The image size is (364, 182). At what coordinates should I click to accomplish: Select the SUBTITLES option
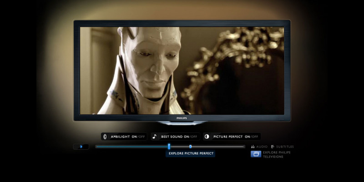coord(285,147)
